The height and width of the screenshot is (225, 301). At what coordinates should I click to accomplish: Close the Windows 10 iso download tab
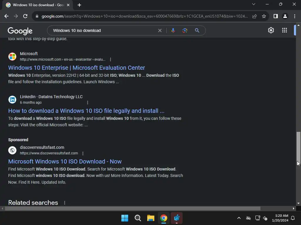[x=68, y=5]
